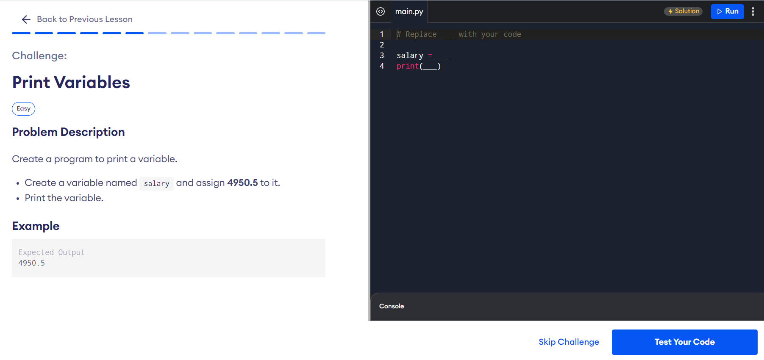The image size is (764, 360).
Task: Click the inline 'salary' code tag
Action: pos(156,183)
